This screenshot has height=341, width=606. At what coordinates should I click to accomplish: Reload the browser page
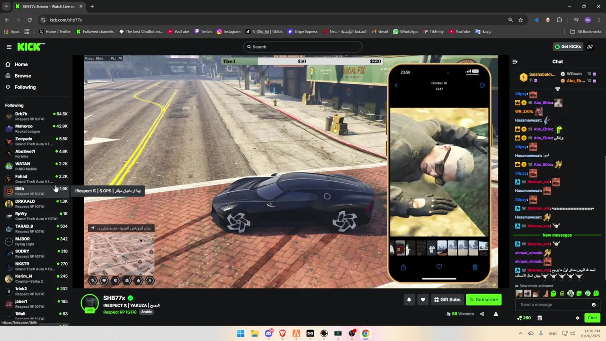[x=29, y=20]
